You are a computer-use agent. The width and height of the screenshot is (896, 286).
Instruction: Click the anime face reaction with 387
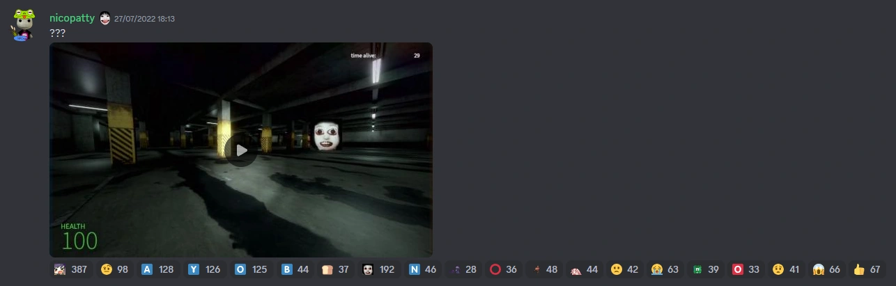(x=71, y=269)
